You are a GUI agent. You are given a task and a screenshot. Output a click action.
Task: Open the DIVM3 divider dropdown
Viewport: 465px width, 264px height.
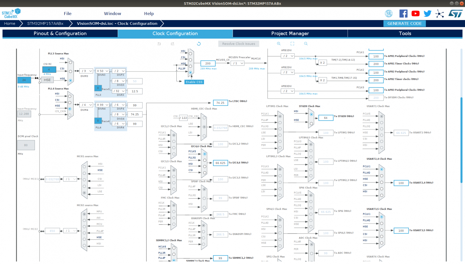[x=86, y=71]
